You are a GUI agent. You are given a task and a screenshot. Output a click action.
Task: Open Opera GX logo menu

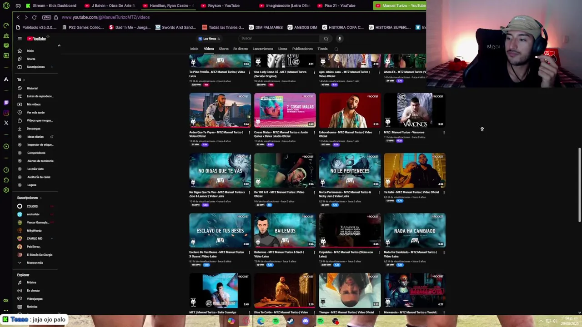pyautogui.click(x=5, y=5)
